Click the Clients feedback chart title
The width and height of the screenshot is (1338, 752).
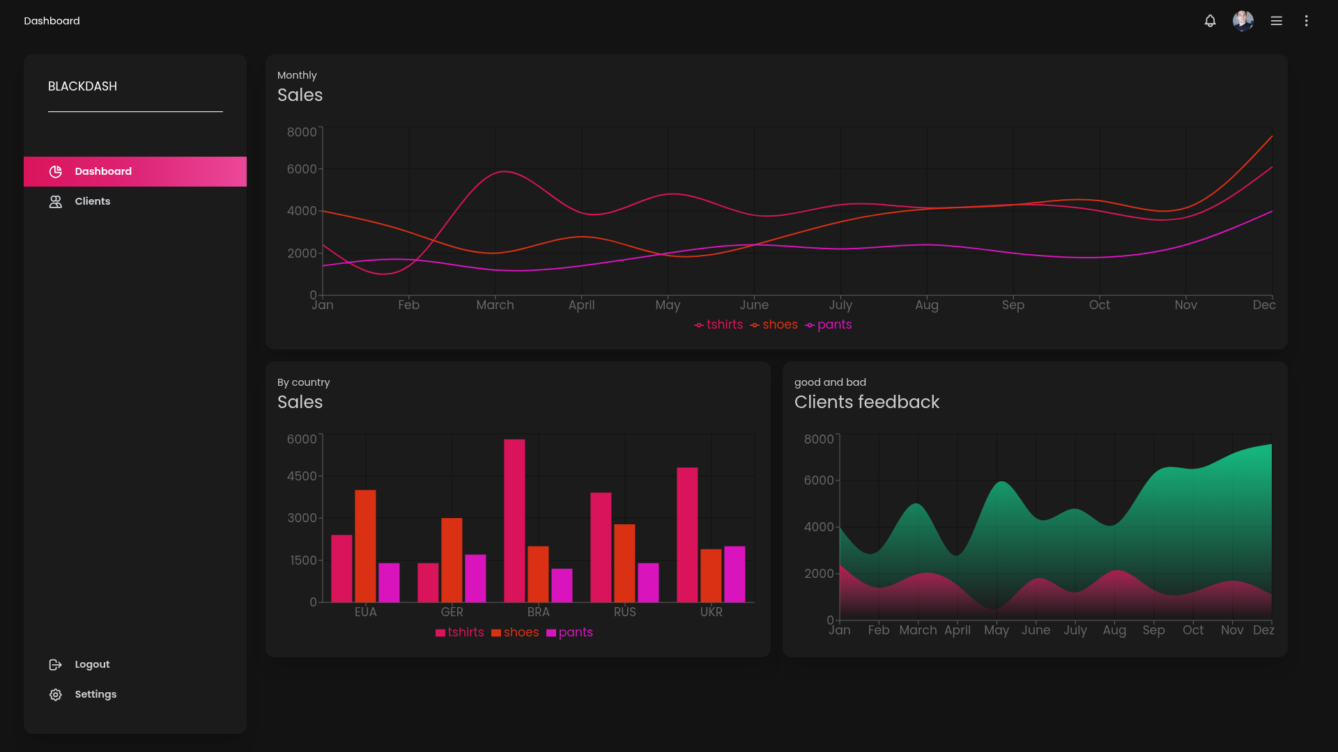pos(866,402)
